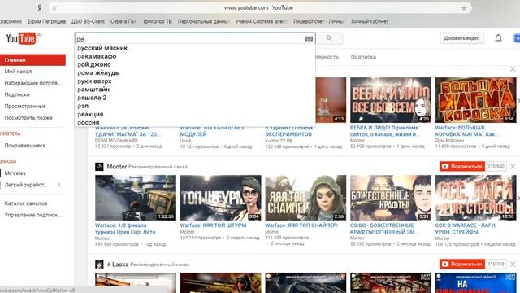520x293 pixels.
Task: Open Набирающие популярность in sidebar
Action: (32, 83)
